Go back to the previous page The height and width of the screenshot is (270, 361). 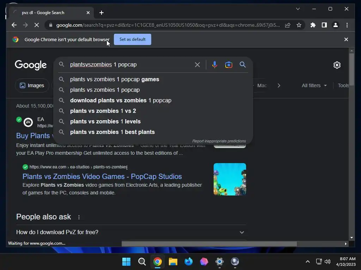pos(14,25)
